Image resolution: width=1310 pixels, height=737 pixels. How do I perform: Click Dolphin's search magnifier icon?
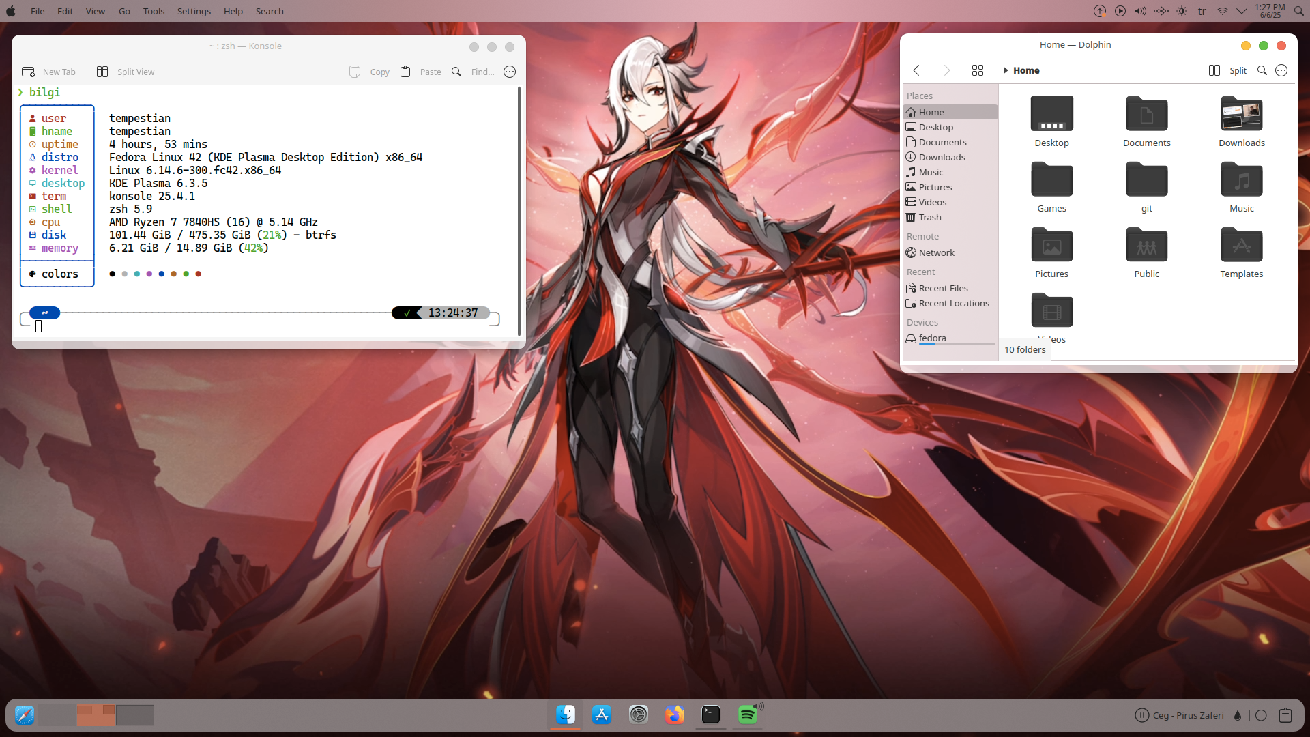1262,70
